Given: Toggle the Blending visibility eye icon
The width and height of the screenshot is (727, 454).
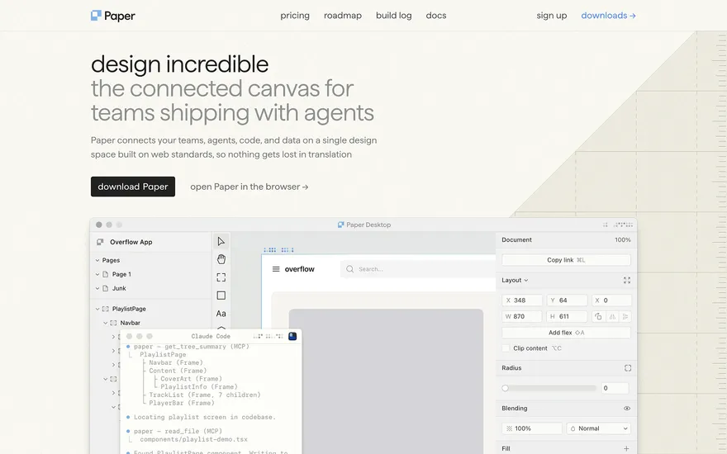Looking at the screenshot, I should point(627,408).
